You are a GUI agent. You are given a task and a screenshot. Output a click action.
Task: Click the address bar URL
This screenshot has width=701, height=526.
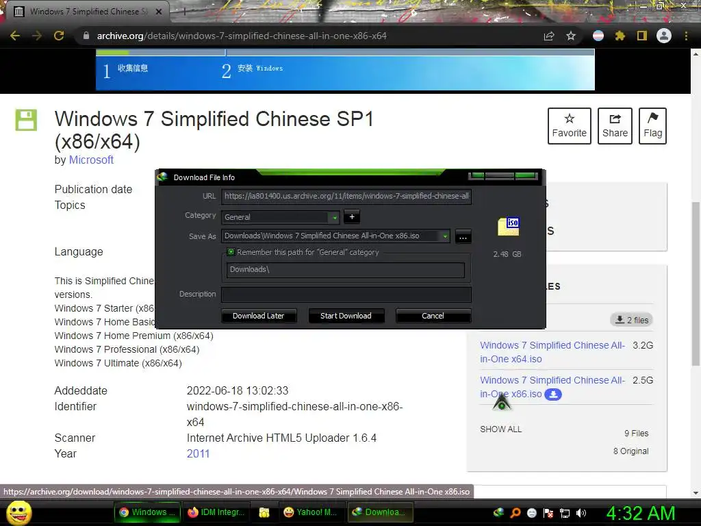(x=242, y=36)
